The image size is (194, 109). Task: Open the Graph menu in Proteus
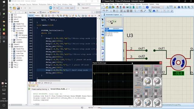(x=126, y=4)
